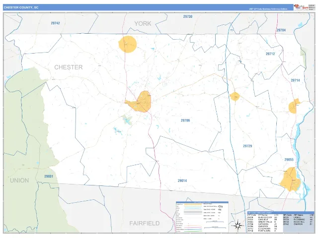Click the orange Great Falls area near 29055
Viewport: 318px width, 238px height.
coord(290,179)
